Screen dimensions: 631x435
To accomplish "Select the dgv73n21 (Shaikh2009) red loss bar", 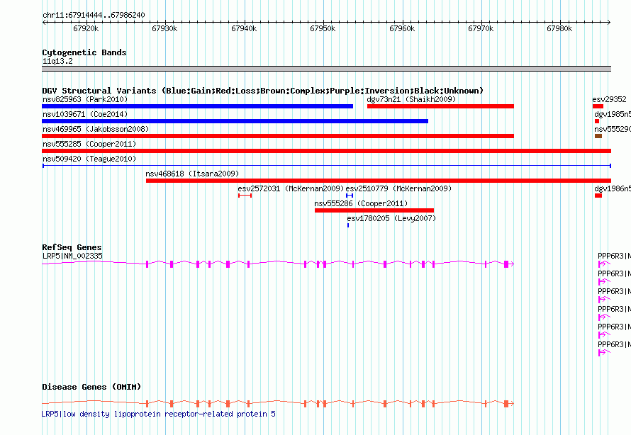I will 440,106.
